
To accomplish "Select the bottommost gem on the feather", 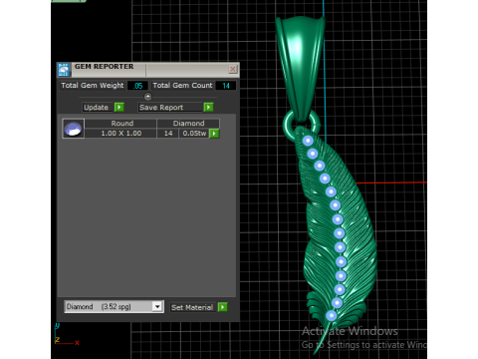I will point(331,316).
